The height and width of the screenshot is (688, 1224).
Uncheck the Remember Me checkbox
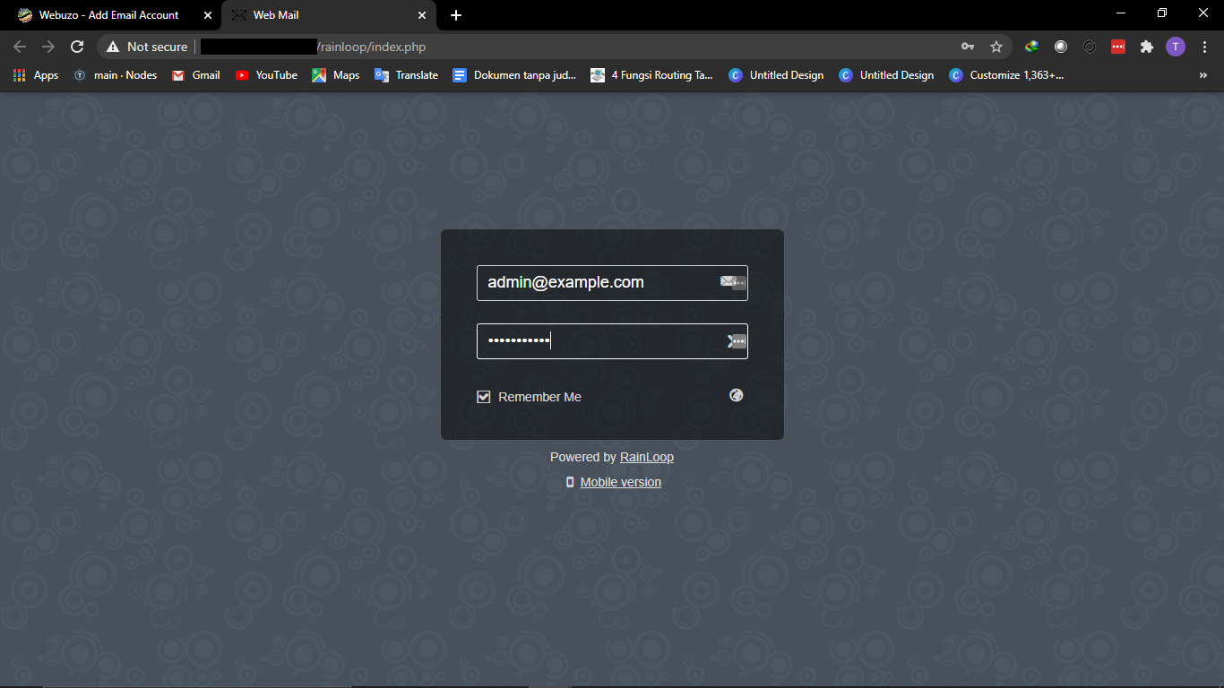click(x=484, y=397)
